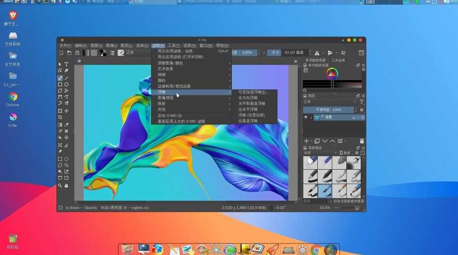Select the Multibrush tool
The image size is (458, 255).
point(67,103)
